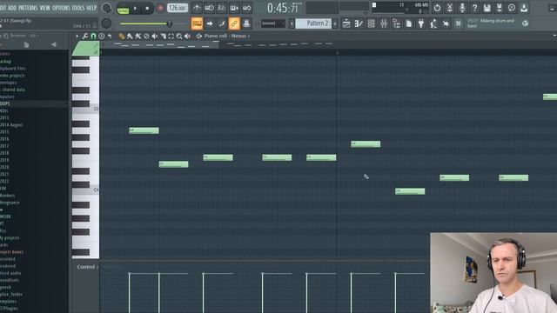This screenshot has width=557, height=313.
Task: Open the ADD menu
Action: coord(12,8)
